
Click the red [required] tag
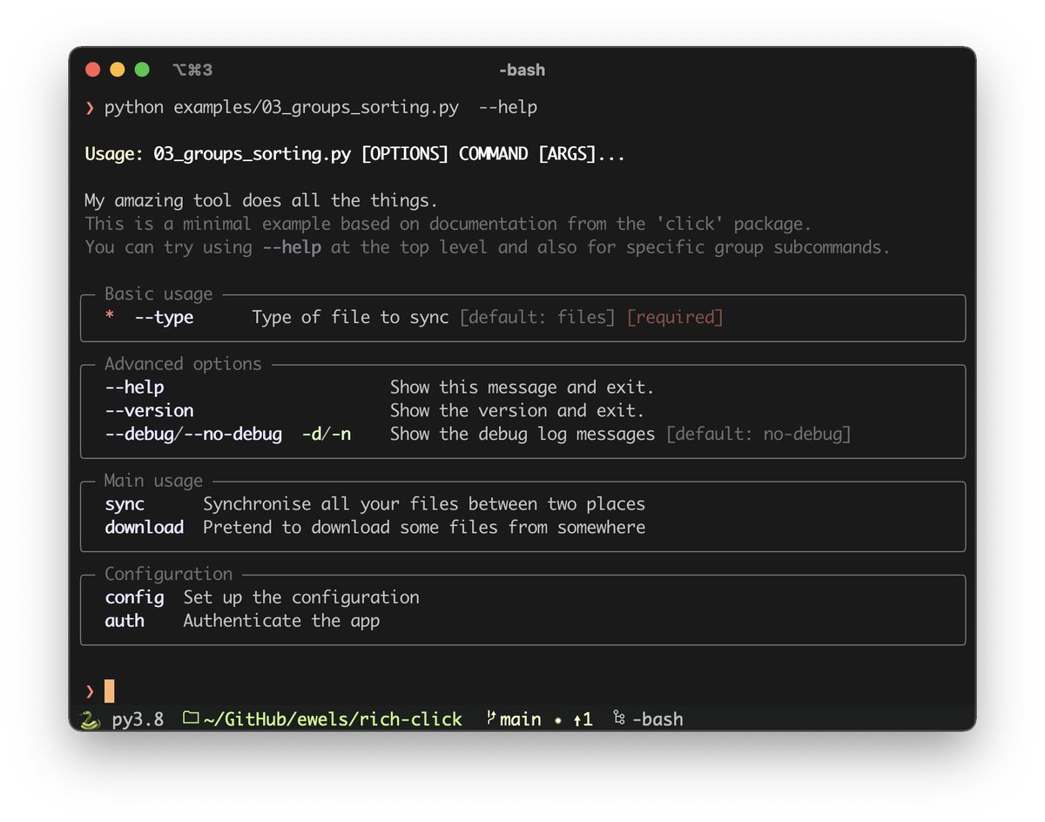pos(675,317)
